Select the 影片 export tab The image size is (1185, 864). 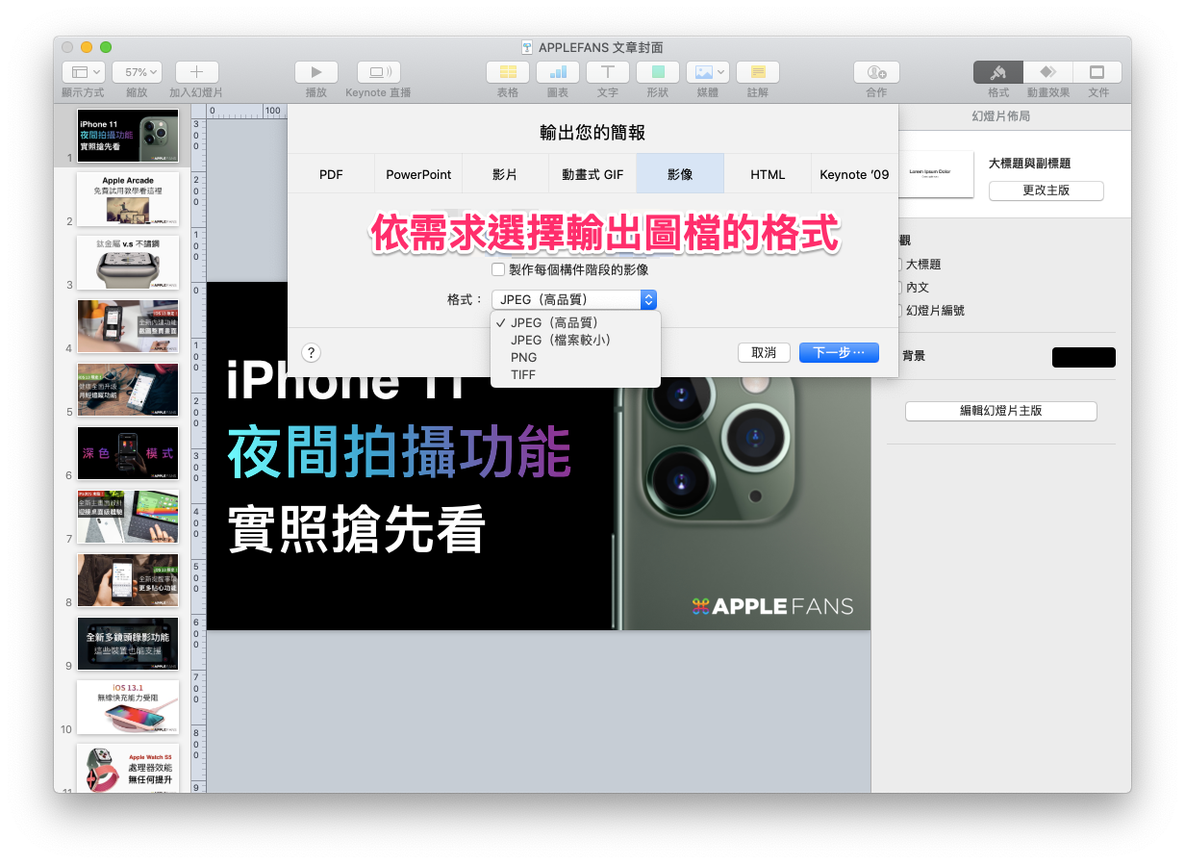tap(505, 174)
